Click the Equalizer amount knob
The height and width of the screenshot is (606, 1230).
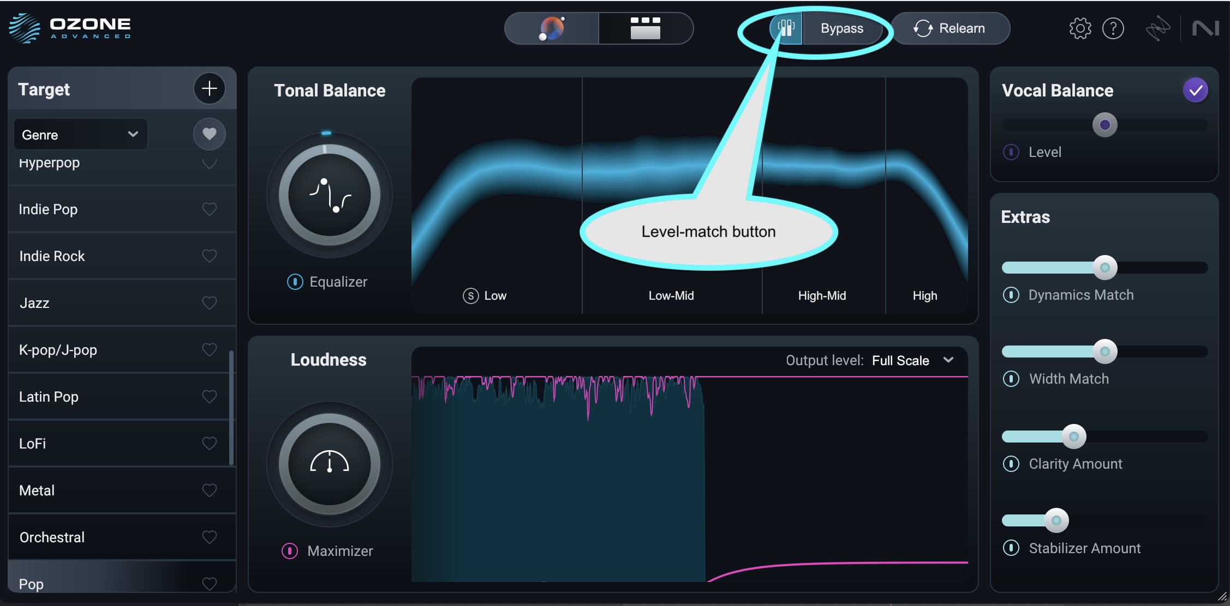pos(329,195)
